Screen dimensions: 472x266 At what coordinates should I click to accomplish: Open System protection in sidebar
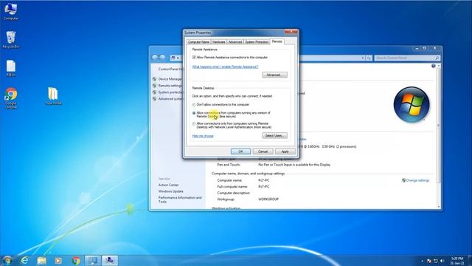(170, 92)
